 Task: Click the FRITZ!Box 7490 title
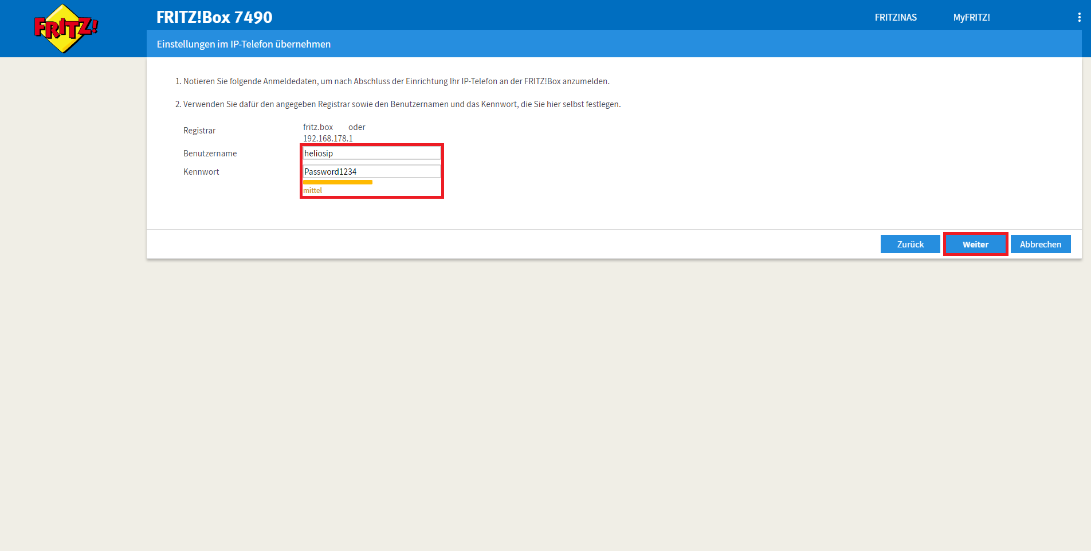214,17
